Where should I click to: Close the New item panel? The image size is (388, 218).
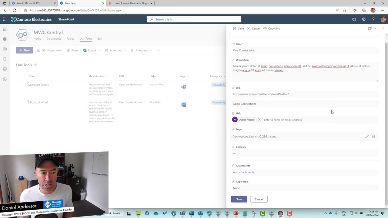point(383,28)
